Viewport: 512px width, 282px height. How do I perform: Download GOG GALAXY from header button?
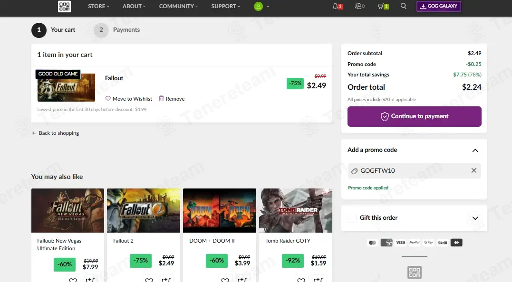(x=438, y=6)
